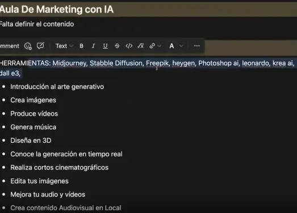Expand the text color dropdown arrow

(x=181, y=46)
